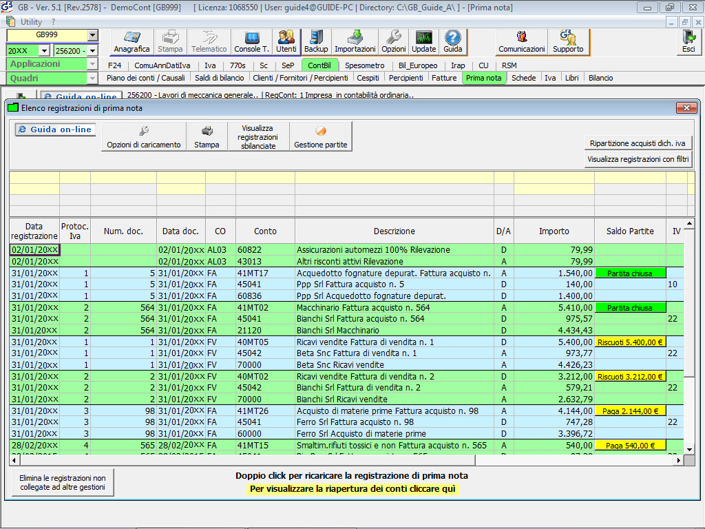This screenshot has width=705, height=529.
Task: Click the Gestione partite button
Action: pyautogui.click(x=320, y=136)
